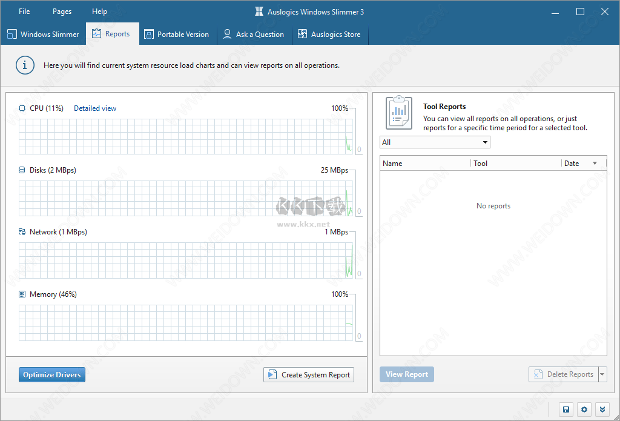The height and width of the screenshot is (421, 620).
Task: Open the Pages menu
Action: (62, 12)
